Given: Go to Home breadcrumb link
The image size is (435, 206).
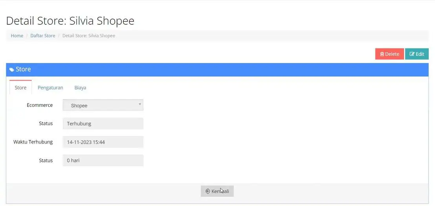Looking at the screenshot, I should (x=17, y=36).
